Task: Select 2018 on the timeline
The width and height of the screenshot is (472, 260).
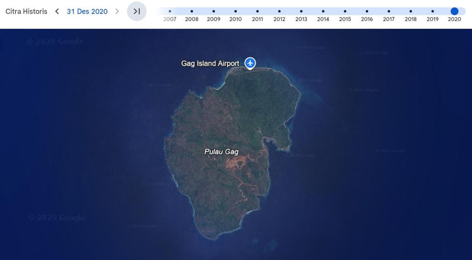Action: click(x=411, y=11)
